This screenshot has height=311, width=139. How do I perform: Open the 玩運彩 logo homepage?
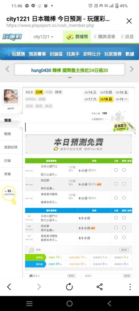[12, 37]
